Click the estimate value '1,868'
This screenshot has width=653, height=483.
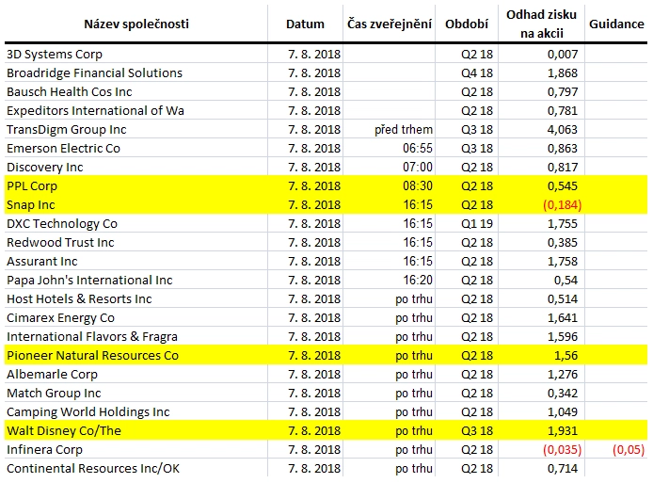click(x=563, y=72)
